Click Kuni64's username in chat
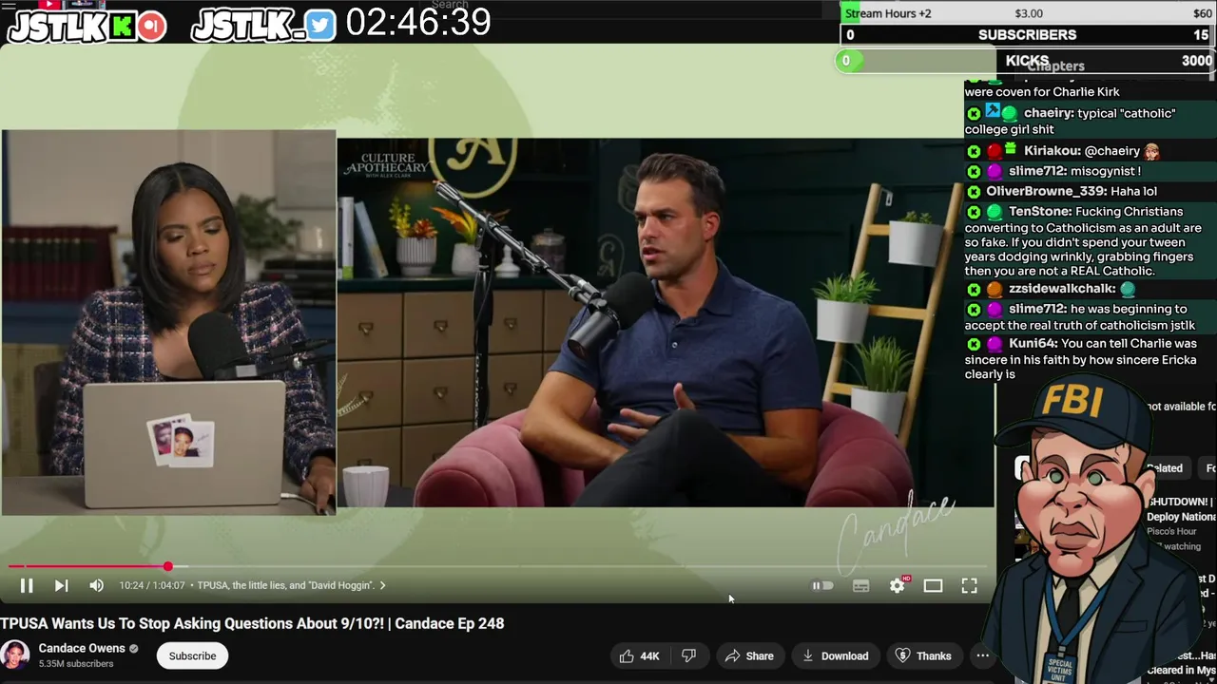The height and width of the screenshot is (684, 1217). point(1033,343)
